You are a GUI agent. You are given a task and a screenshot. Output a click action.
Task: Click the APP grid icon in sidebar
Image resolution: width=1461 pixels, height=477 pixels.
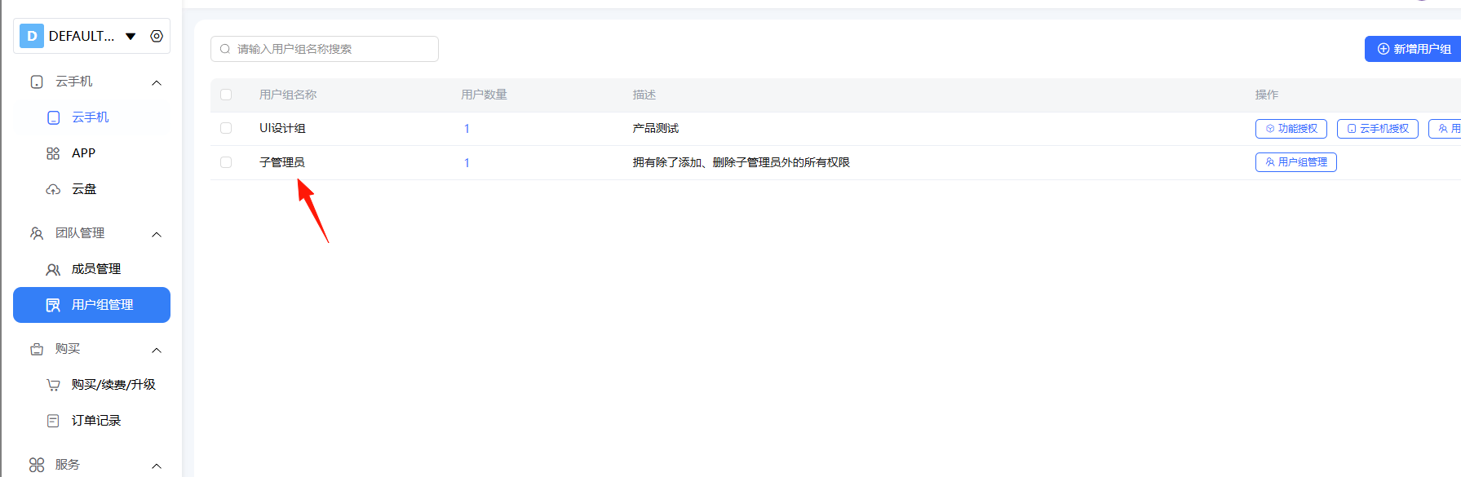coord(53,153)
